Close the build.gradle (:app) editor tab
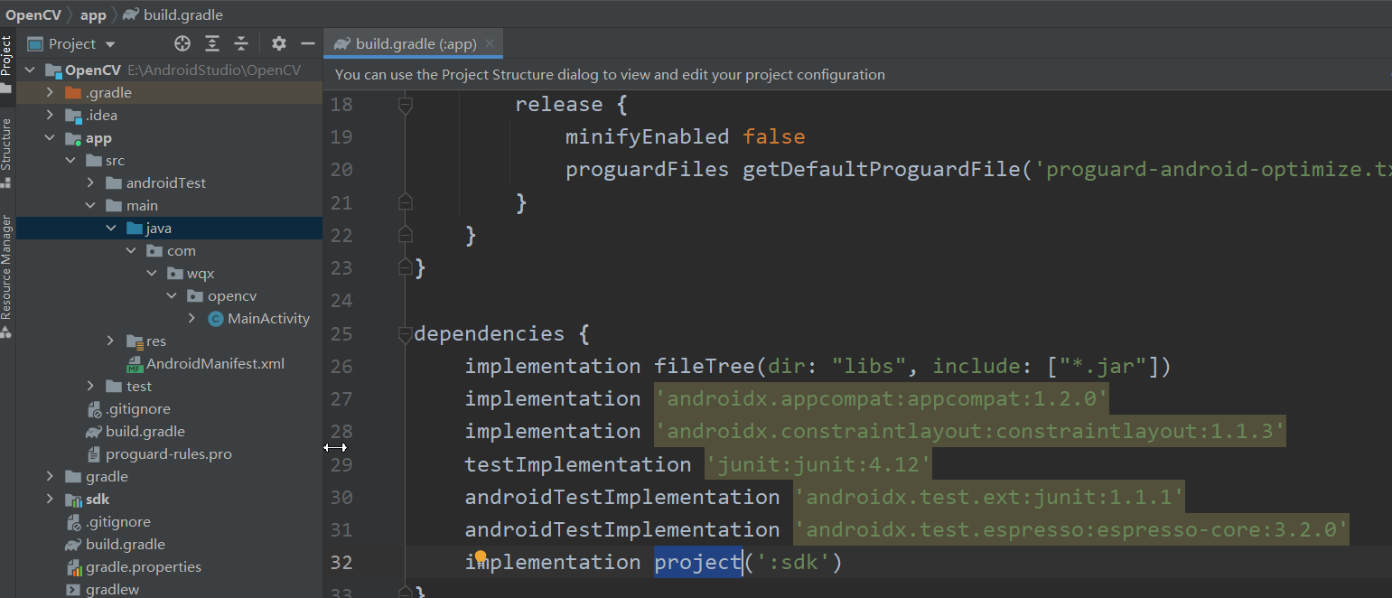Screen dimensions: 1392x598 click(490, 43)
